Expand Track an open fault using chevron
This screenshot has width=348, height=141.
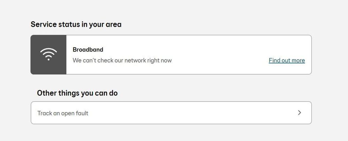click(299, 113)
